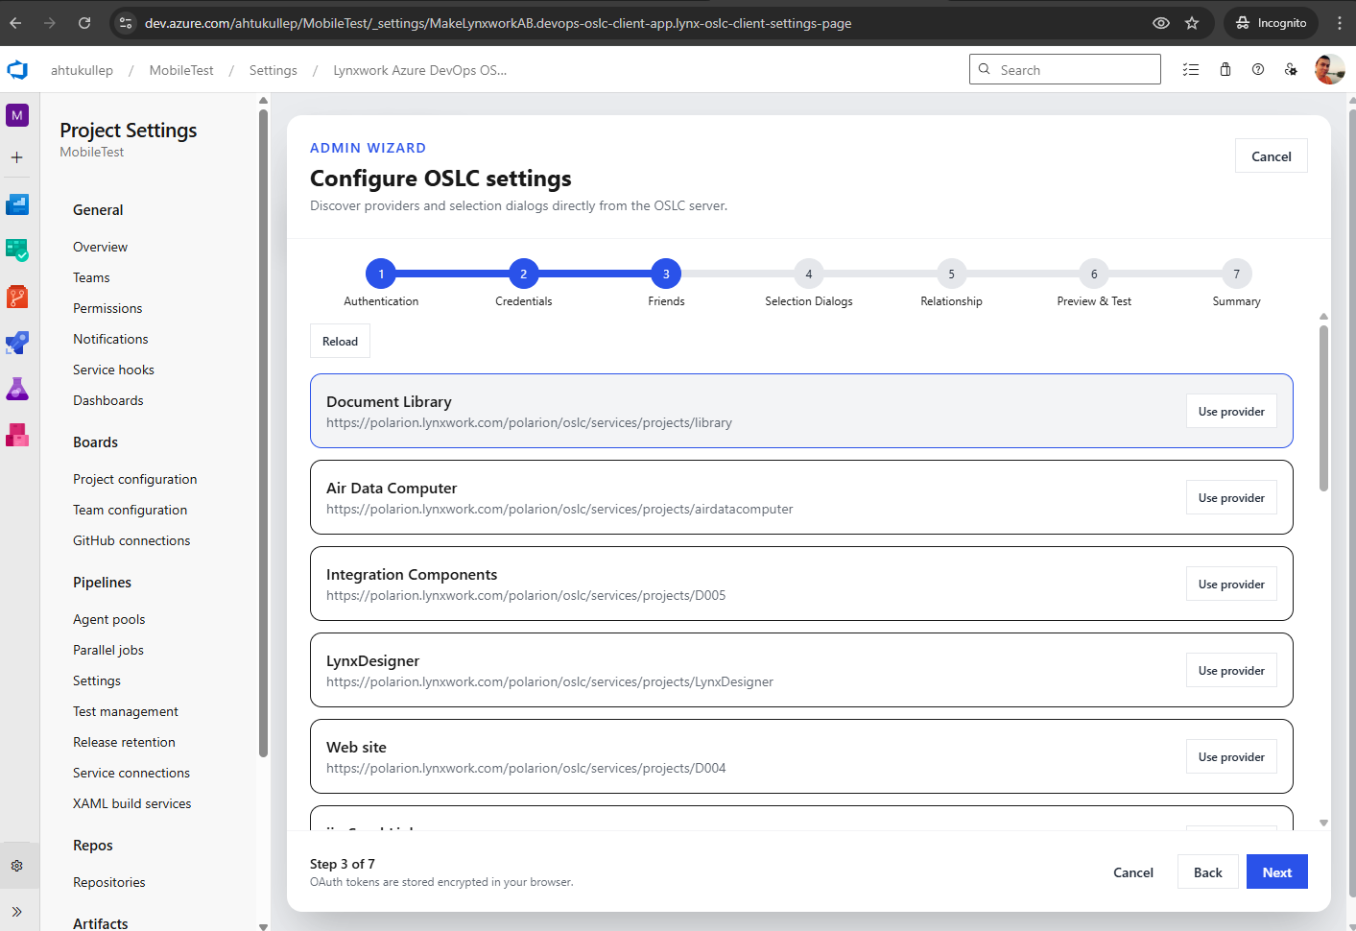Open the Azure DevOps home logo
The width and height of the screenshot is (1356, 931).
pos(17,70)
